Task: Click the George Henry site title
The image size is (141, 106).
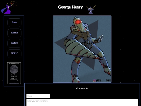Action: (x=70, y=7)
